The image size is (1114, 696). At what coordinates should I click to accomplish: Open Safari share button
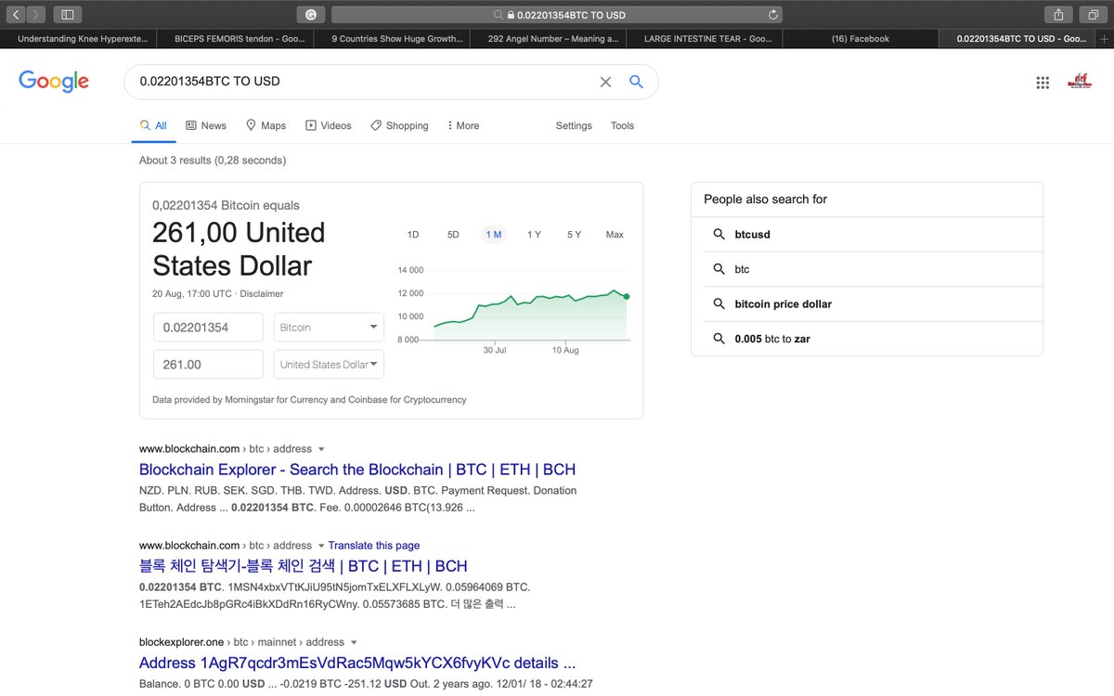[1057, 15]
